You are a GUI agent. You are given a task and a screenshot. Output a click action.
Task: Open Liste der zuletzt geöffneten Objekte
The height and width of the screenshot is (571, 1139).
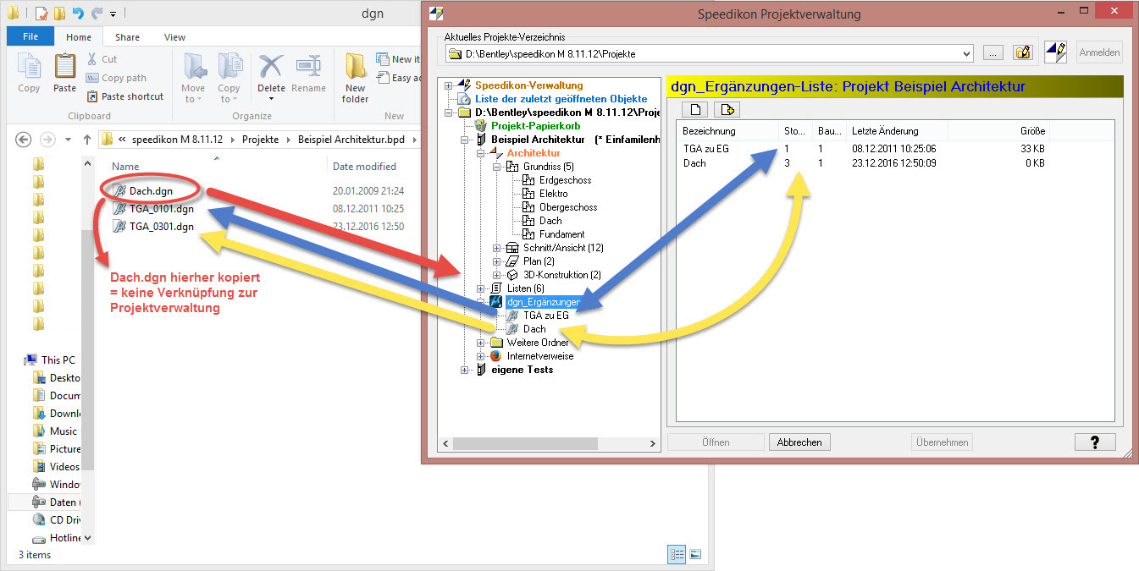pyautogui.click(x=561, y=99)
